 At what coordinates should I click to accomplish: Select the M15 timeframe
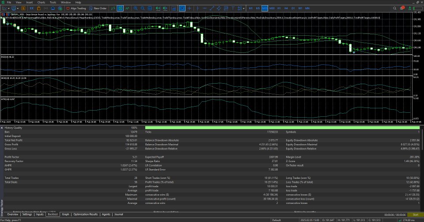(x=265, y=8)
